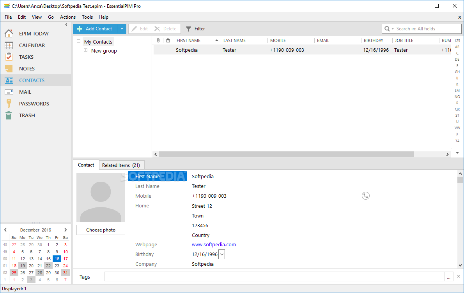Open the View menu
Image resolution: width=464 pixels, height=293 pixels.
coord(37,17)
